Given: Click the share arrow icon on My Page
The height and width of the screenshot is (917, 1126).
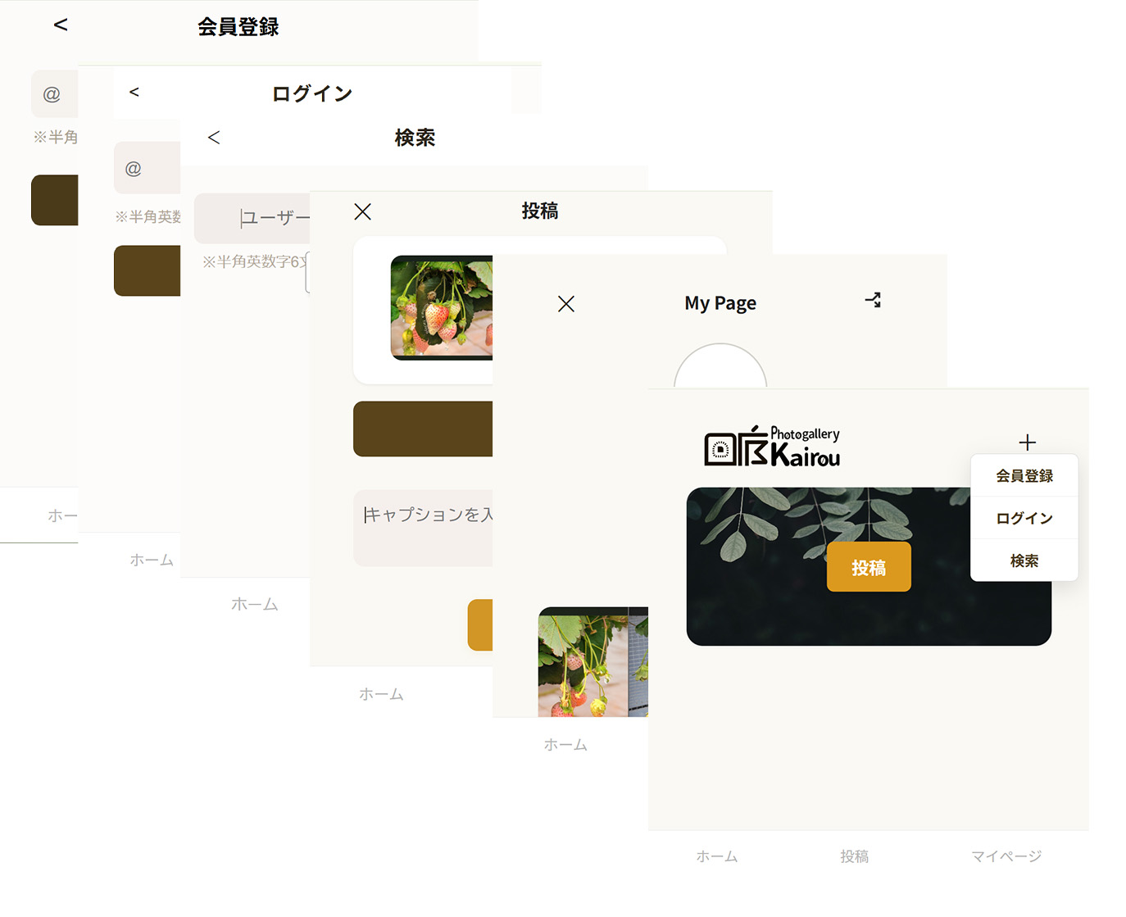Looking at the screenshot, I should click(x=873, y=301).
